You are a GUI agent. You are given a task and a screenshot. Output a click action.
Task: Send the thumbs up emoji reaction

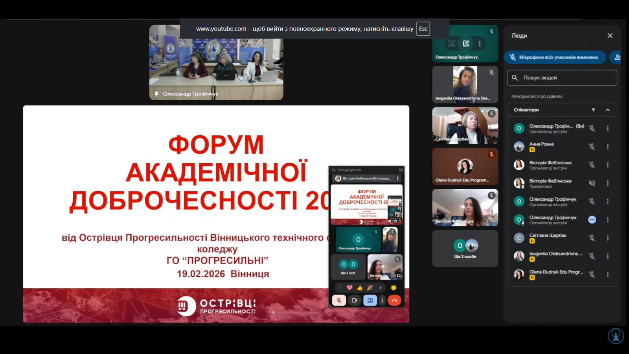(360, 288)
